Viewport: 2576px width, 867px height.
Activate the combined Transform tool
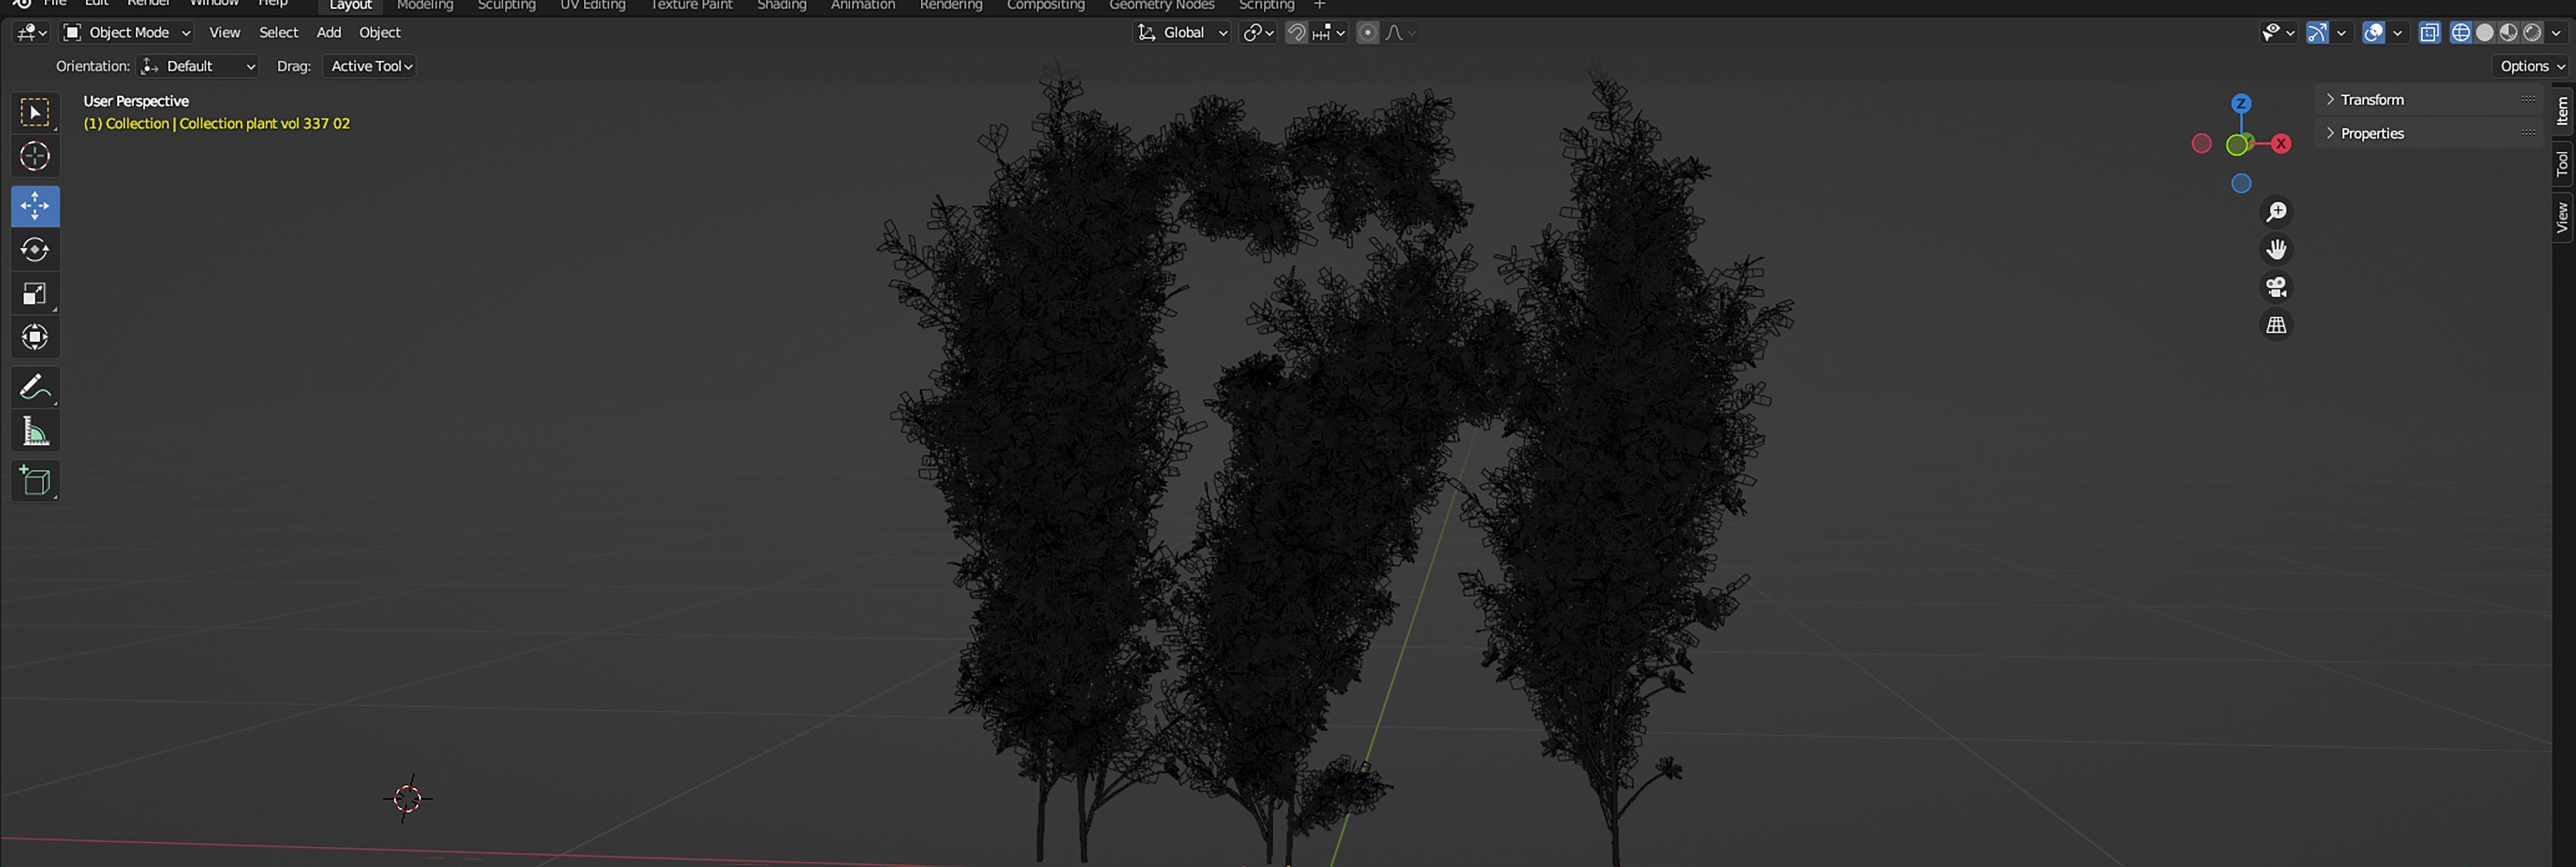[35, 337]
